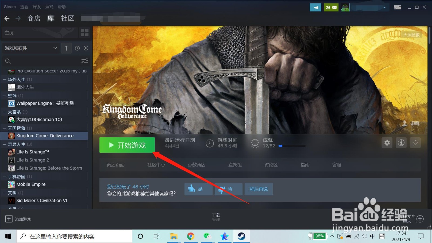
Task: Click the play time clock icon
Action: (210, 143)
